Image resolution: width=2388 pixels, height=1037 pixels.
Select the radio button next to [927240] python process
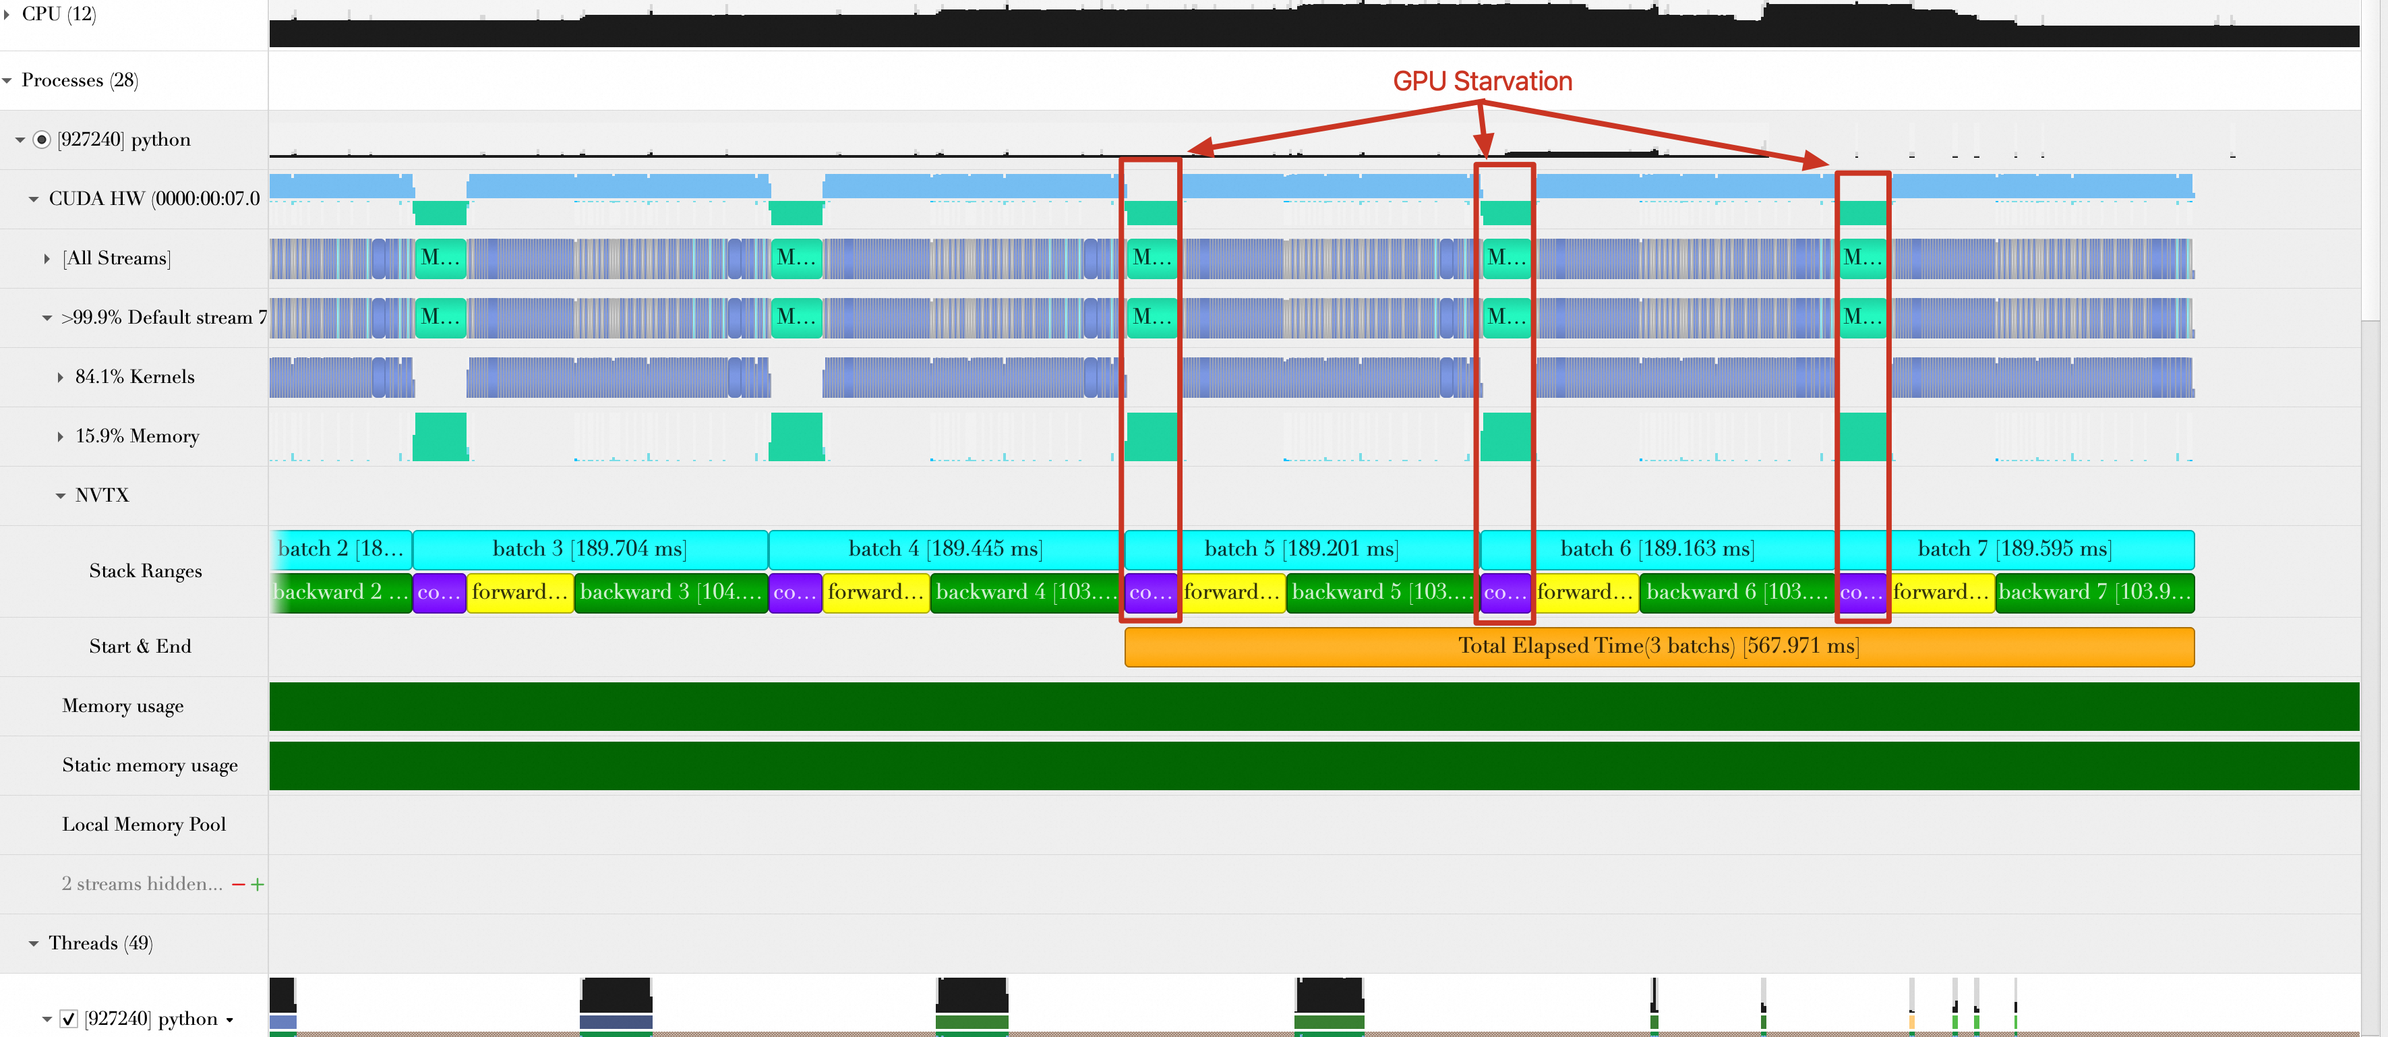(40, 140)
